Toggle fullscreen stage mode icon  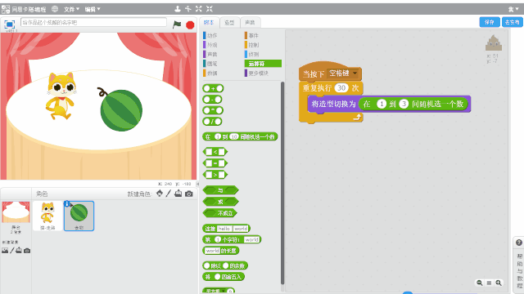[9, 24]
